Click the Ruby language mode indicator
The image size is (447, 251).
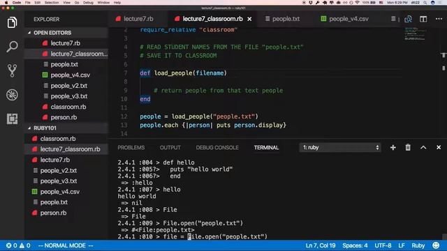[418, 245]
